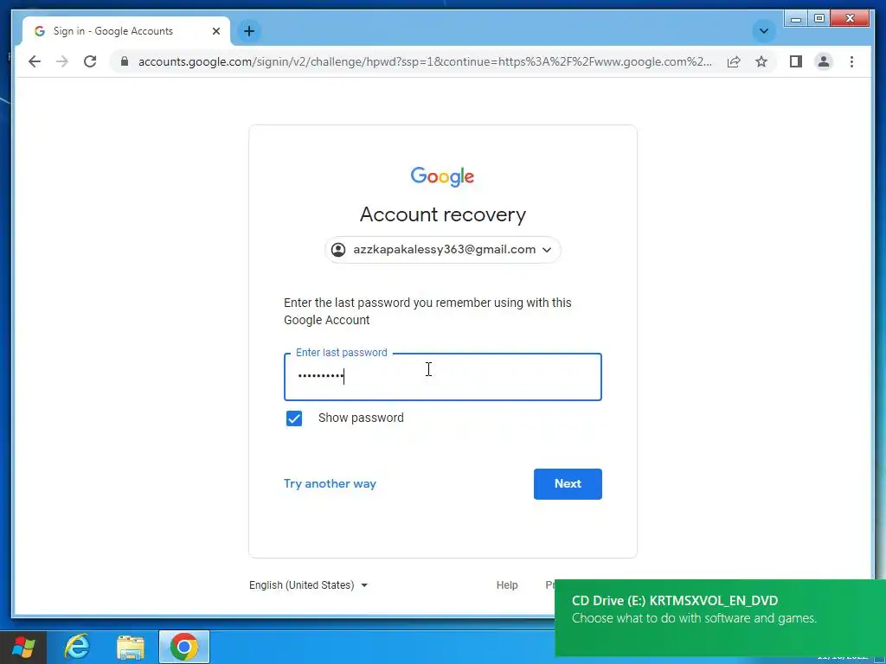Open the side panel icon
The width and height of the screenshot is (886, 664).
(x=796, y=61)
